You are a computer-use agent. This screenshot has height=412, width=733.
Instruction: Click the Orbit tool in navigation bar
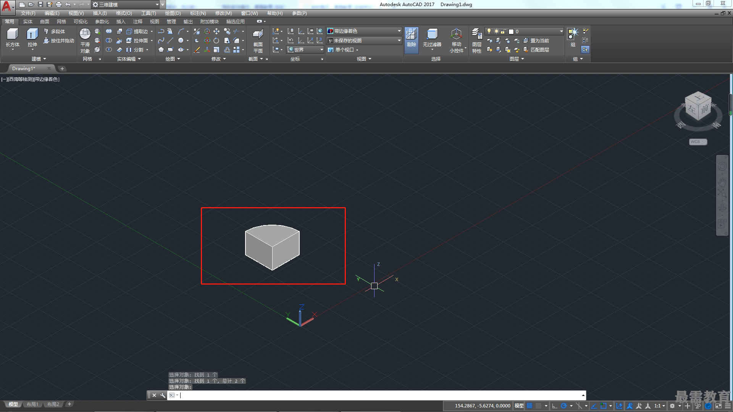tap(722, 208)
